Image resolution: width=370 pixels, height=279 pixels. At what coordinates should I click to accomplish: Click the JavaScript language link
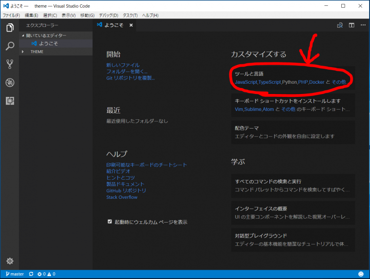[246, 82]
